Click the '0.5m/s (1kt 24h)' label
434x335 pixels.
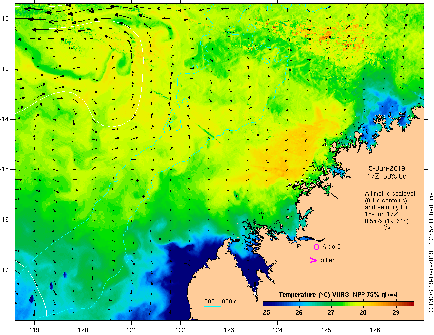[x=387, y=221]
